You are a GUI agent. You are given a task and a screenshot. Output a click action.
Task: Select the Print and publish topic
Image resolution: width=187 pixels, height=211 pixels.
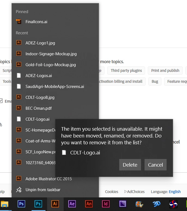coord(165,71)
